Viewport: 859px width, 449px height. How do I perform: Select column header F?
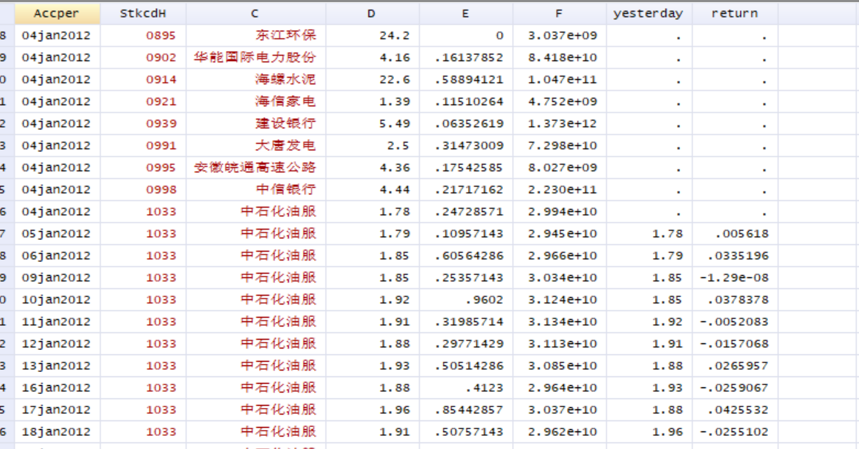tap(559, 14)
